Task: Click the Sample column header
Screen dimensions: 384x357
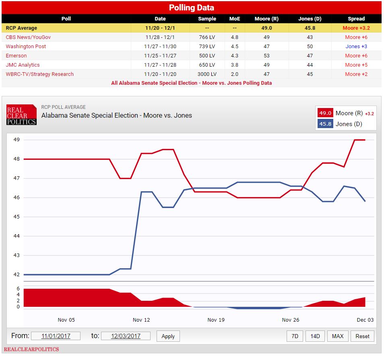Action: coord(207,19)
